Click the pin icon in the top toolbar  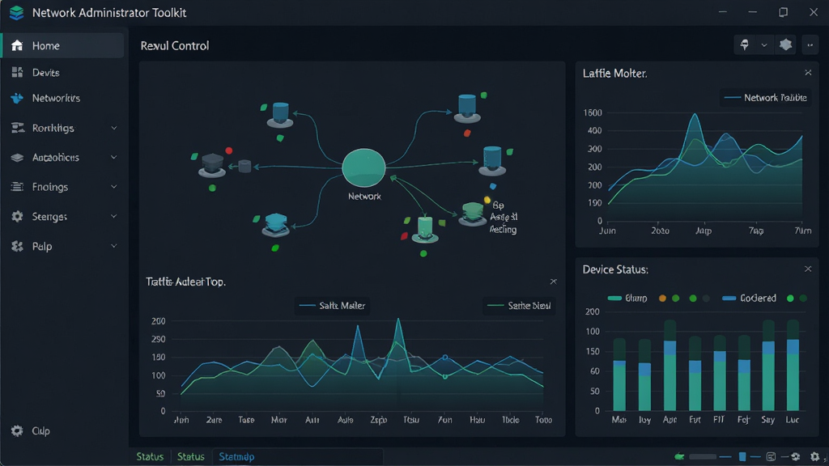point(745,45)
